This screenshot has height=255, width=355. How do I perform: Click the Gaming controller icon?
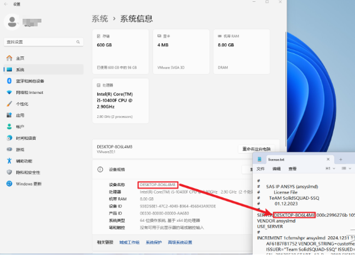tap(9, 149)
